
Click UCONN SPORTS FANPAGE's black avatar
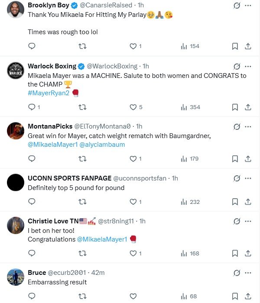(x=16, y=182)
